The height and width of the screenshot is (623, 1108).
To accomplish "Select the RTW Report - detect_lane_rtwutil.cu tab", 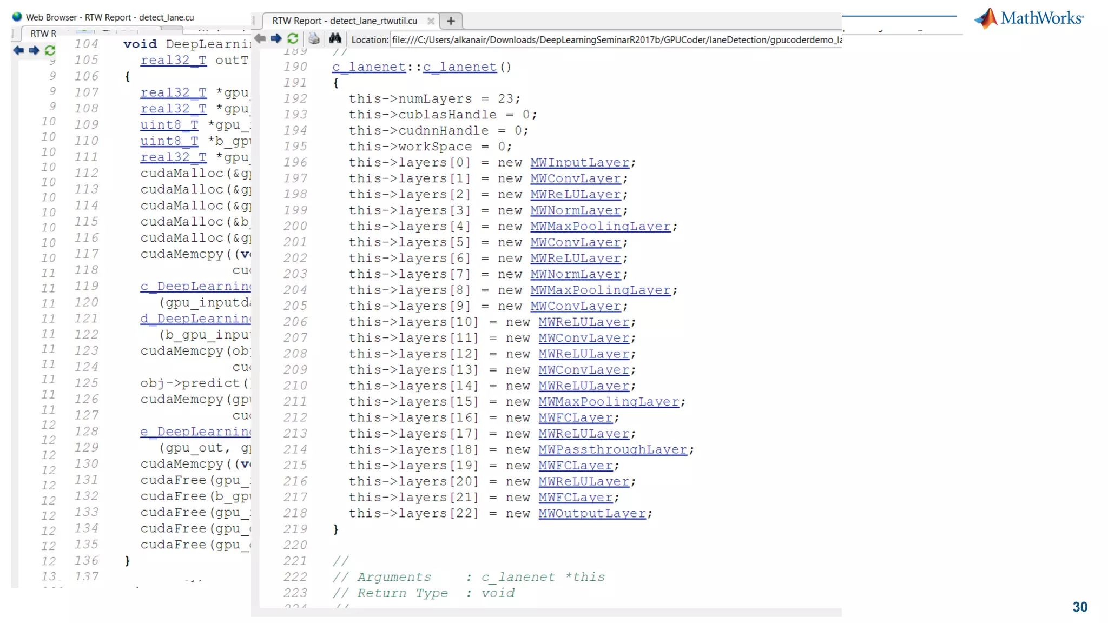I will pyautogui.click(x=345, y=21).
